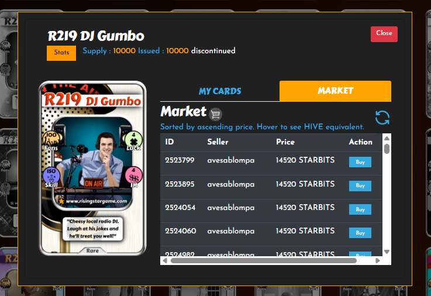Click the Skill stat badge on the card
The height and width of the screenshot is (296, 431).
point(51,177)
